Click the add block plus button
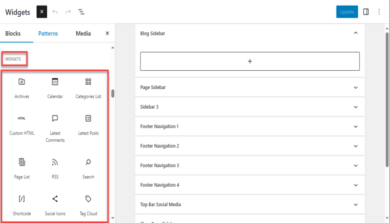Image resolution: width=390 pixels, height=223 pixels. (250, 61)
